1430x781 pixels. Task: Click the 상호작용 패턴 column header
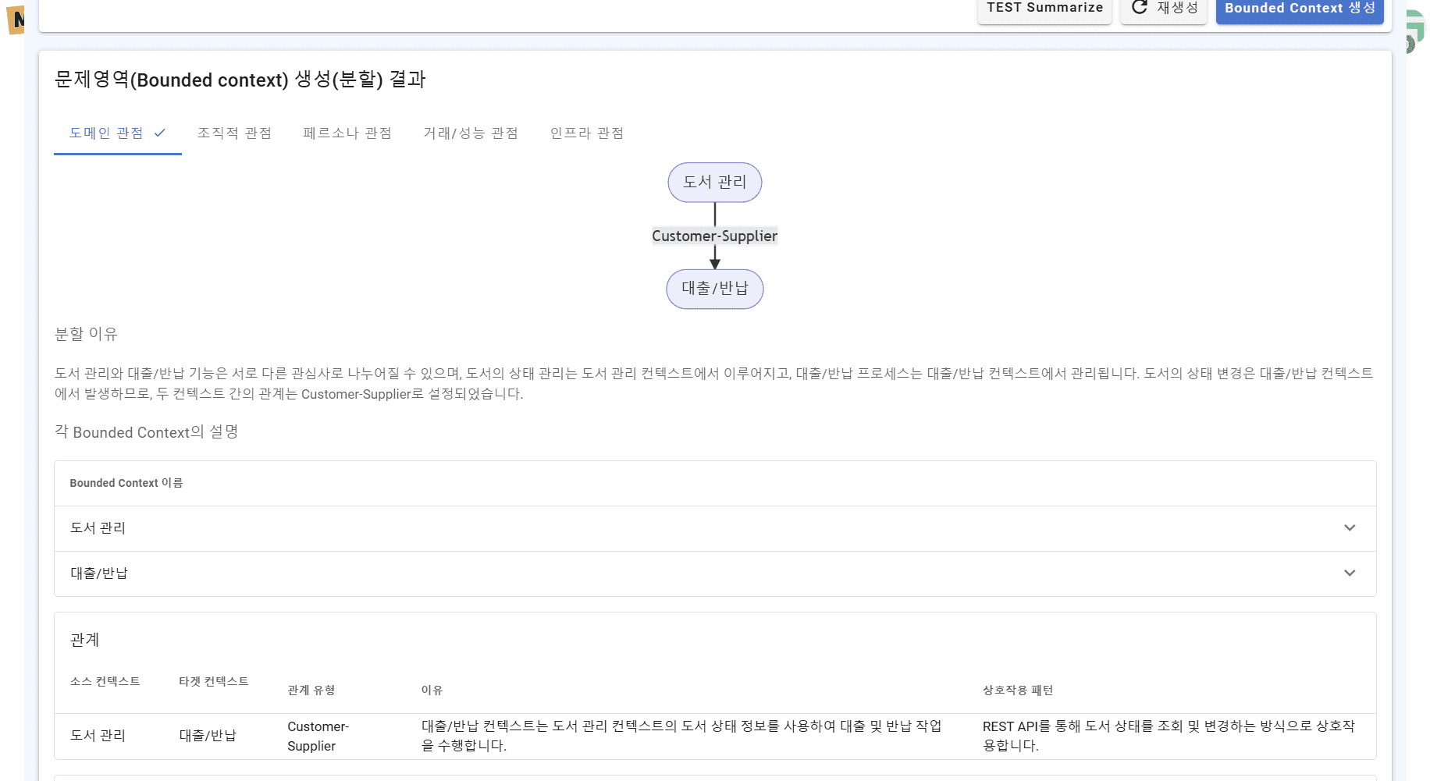point(1018,690)
